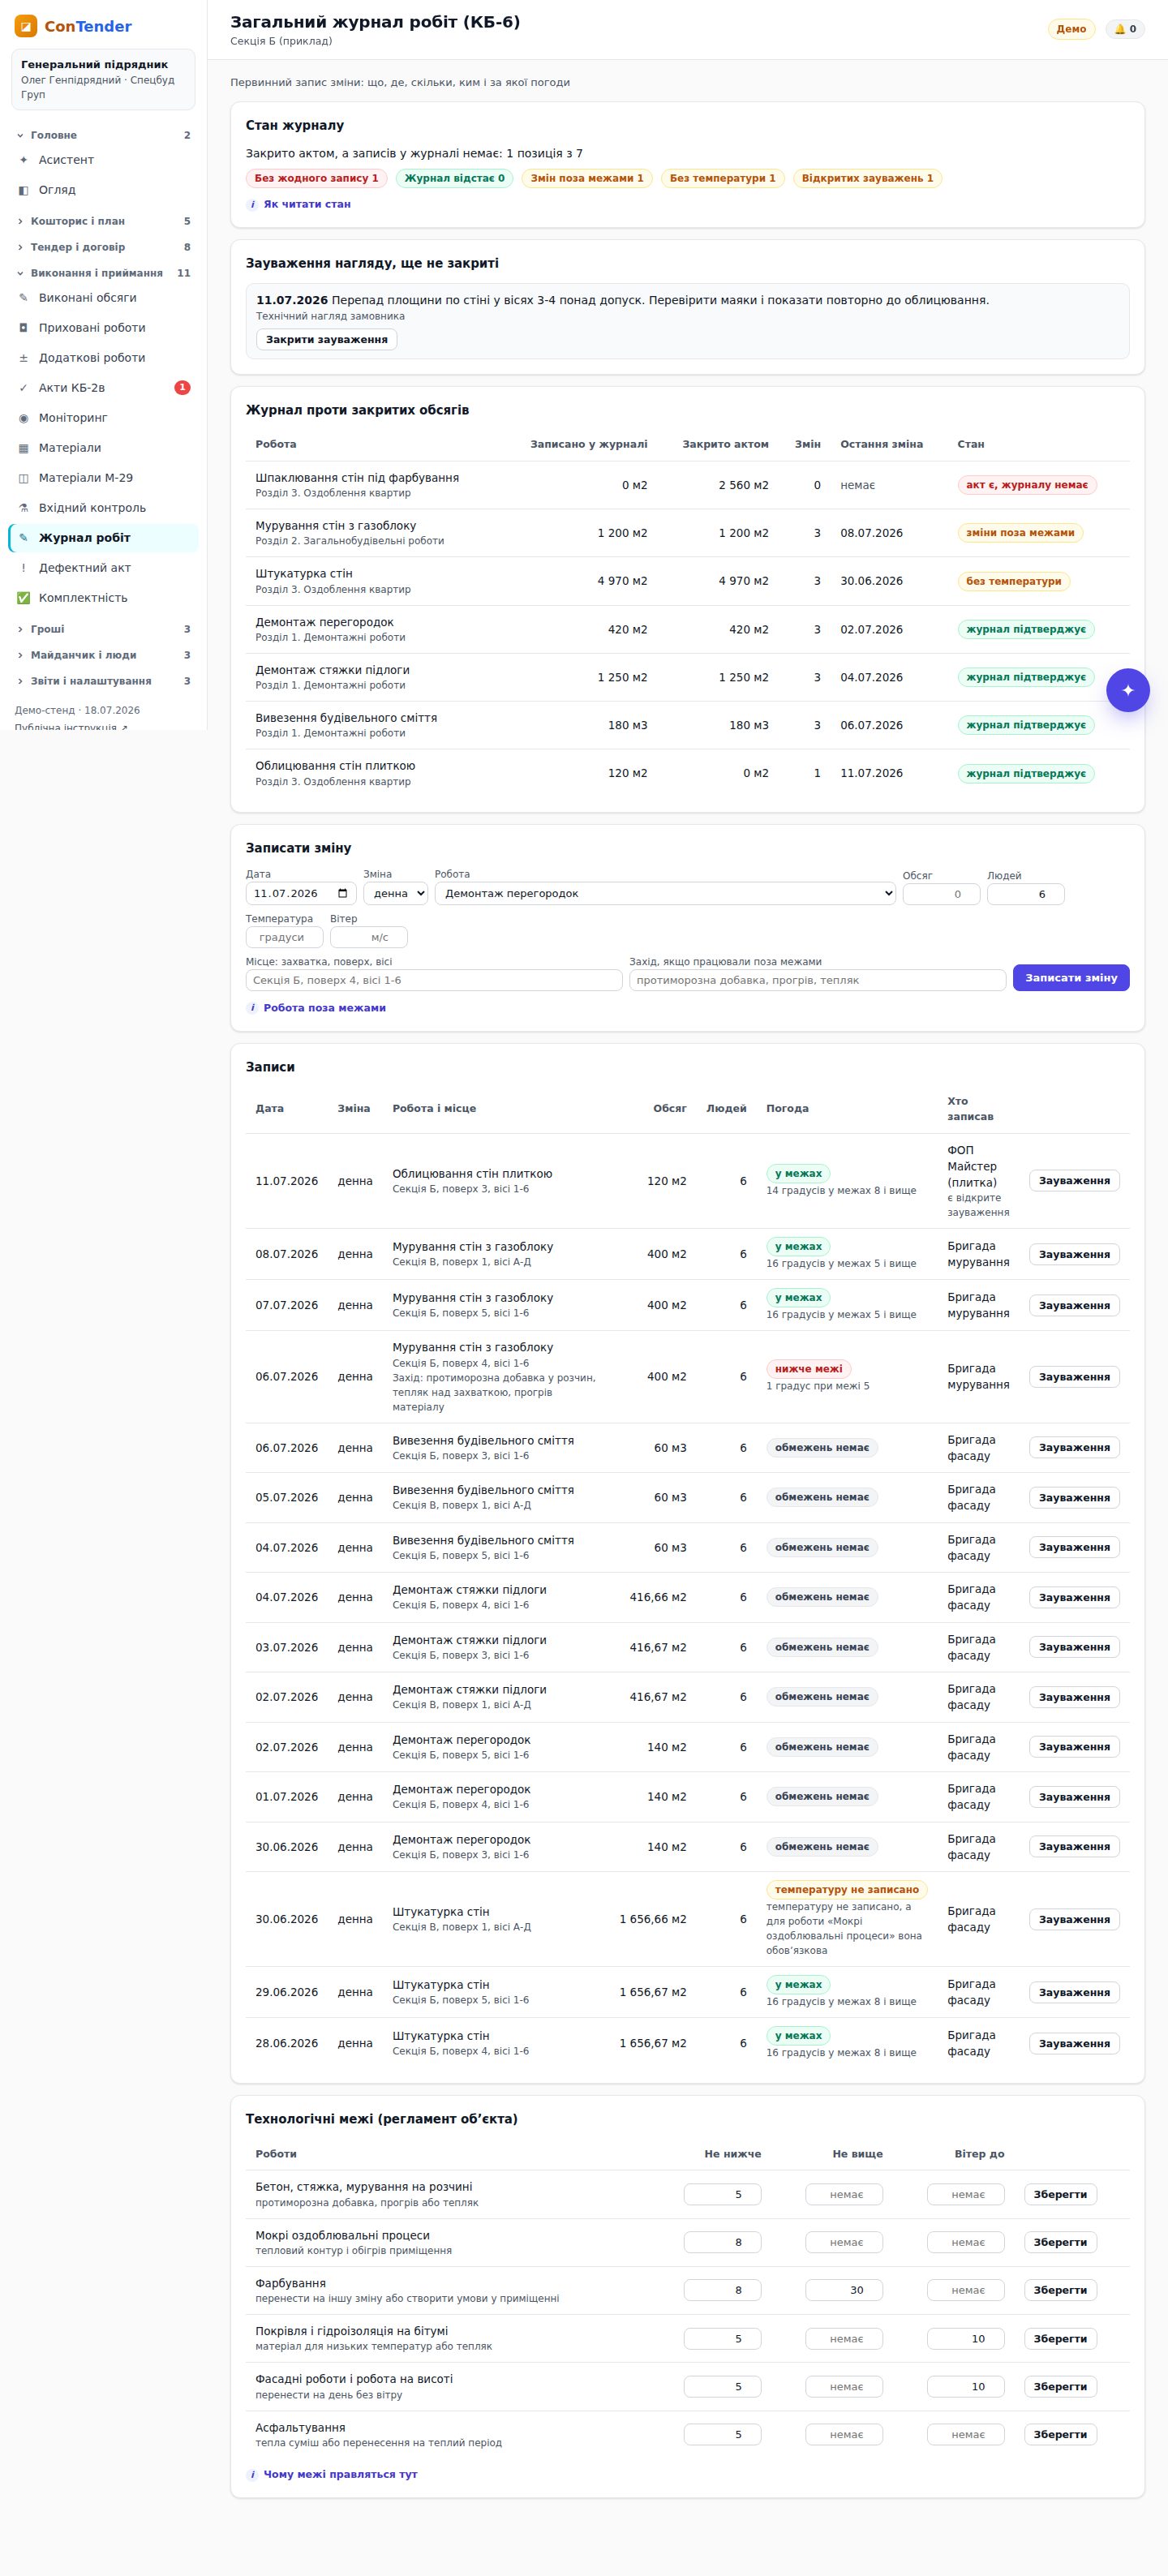The height and width of the screenshot is (2576, 1168).
Task: Click the Демо badge in header
Action: (x=1071, y=29)
